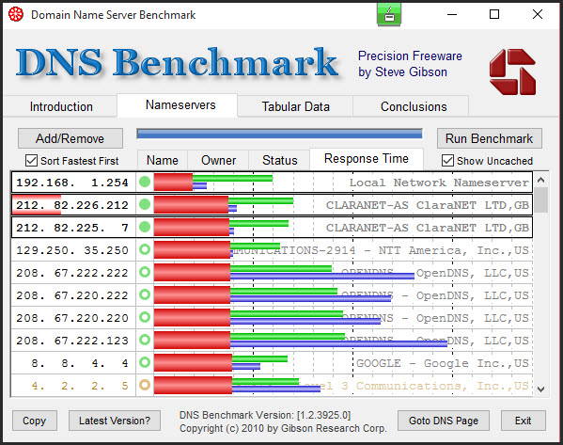Click status ring for 8.8.4.4
563x445 pixels.
click(x=145, y=362)
